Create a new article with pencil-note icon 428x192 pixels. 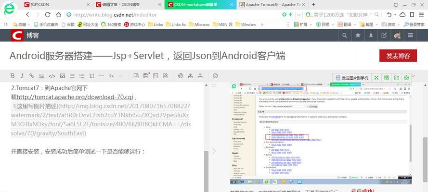click(x=136, y=76)
